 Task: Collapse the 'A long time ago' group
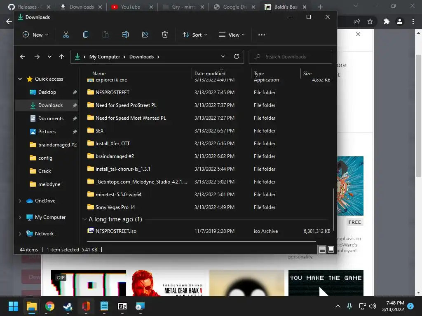coord(84,219)
